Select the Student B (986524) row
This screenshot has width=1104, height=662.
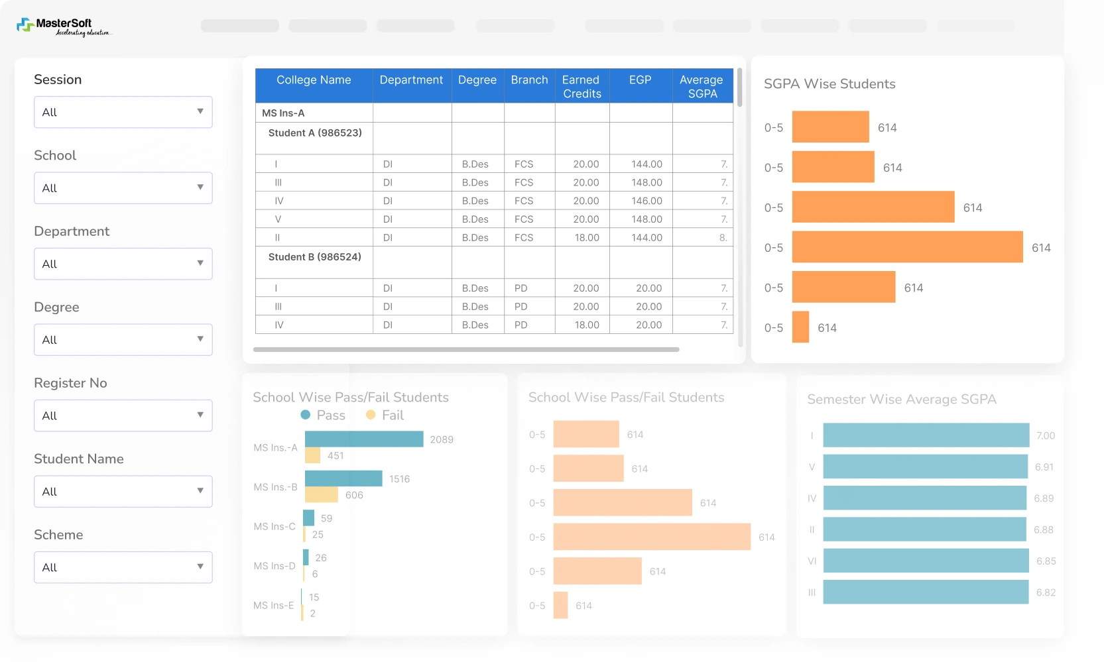click(315, 257)
